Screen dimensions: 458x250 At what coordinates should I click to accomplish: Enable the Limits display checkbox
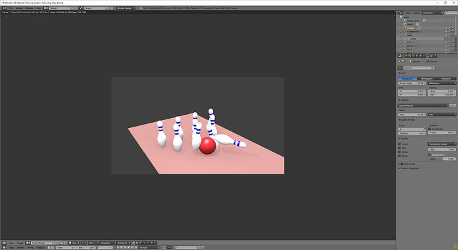click(x=400, y=144)
